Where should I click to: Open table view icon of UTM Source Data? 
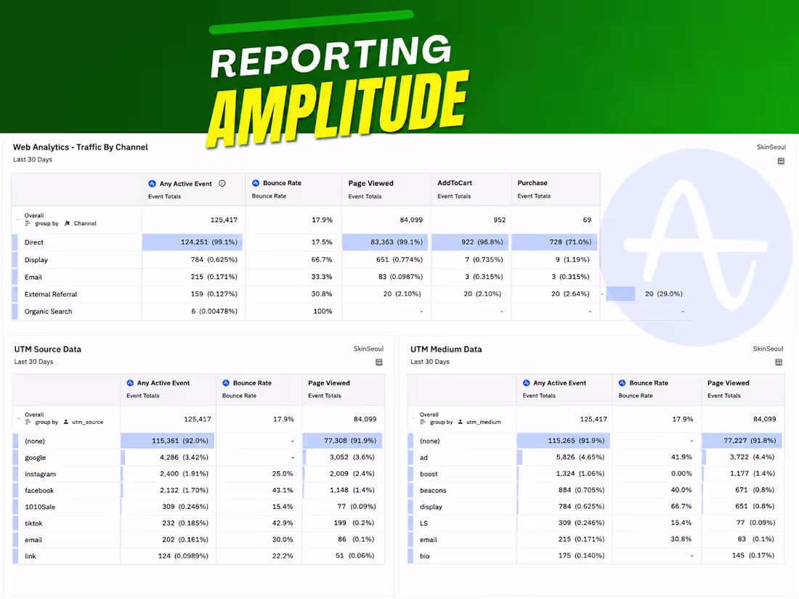click(x=378, y=362)
